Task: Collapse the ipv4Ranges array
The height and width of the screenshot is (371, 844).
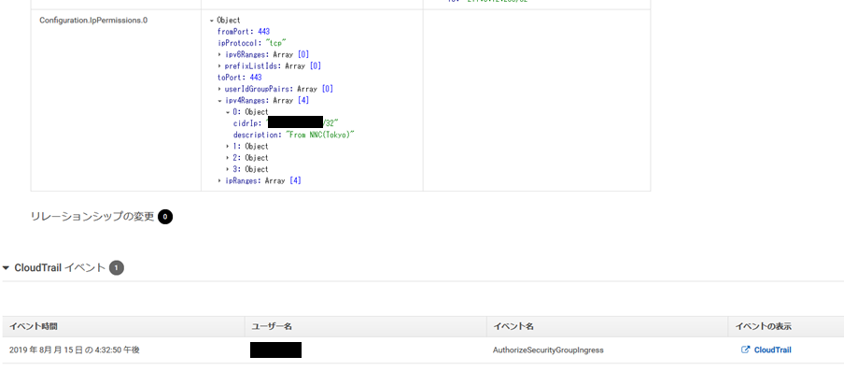Action: click(x=220, y=101)
